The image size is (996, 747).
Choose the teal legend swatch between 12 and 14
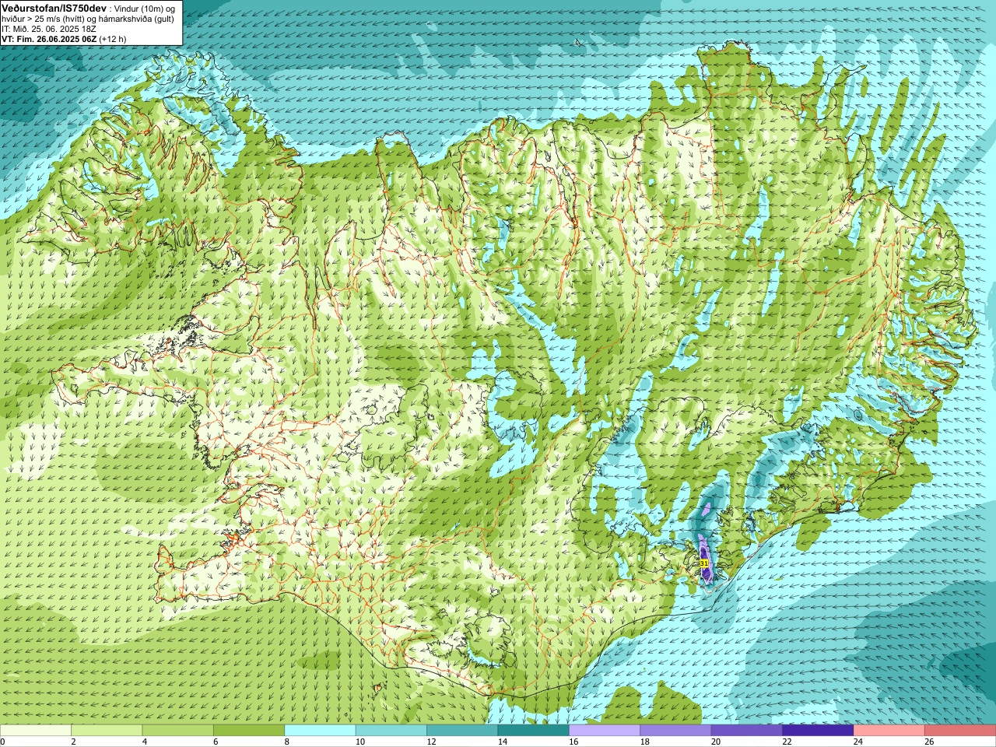point(462,731)
